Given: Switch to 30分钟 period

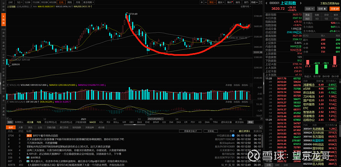Looking at the screenshot, I should tap(45, 2).
